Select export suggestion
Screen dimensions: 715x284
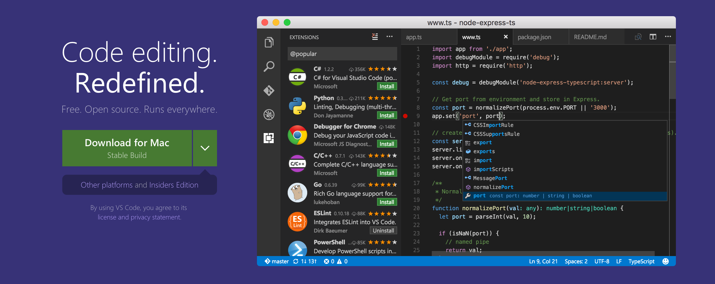pyautogui.click(x=565, y=143)
